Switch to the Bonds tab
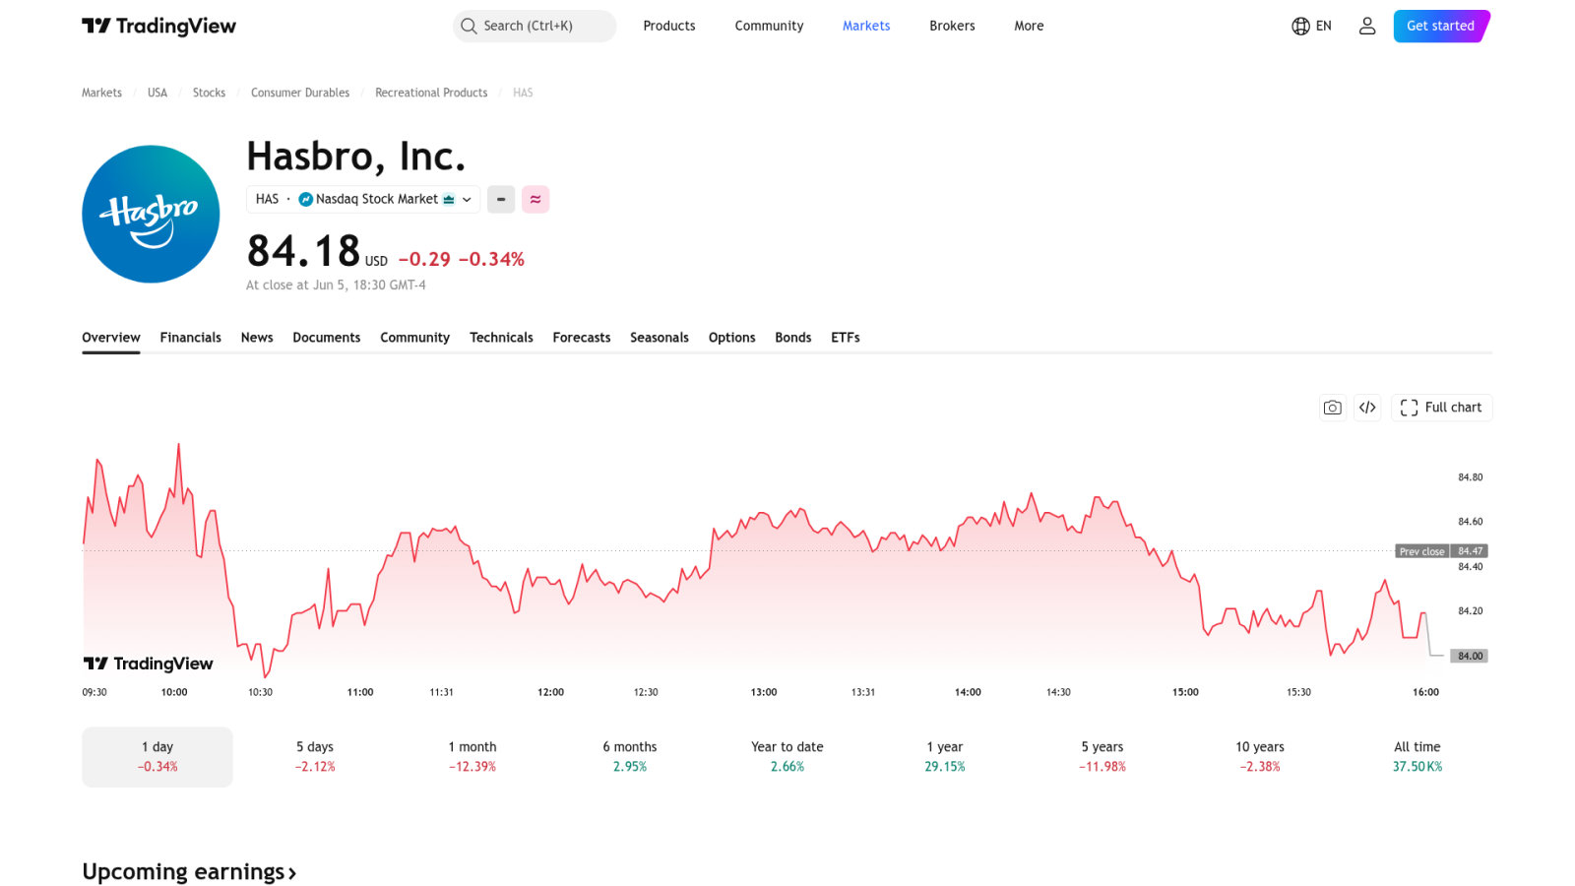1575x886 pixels. [793, 338]
